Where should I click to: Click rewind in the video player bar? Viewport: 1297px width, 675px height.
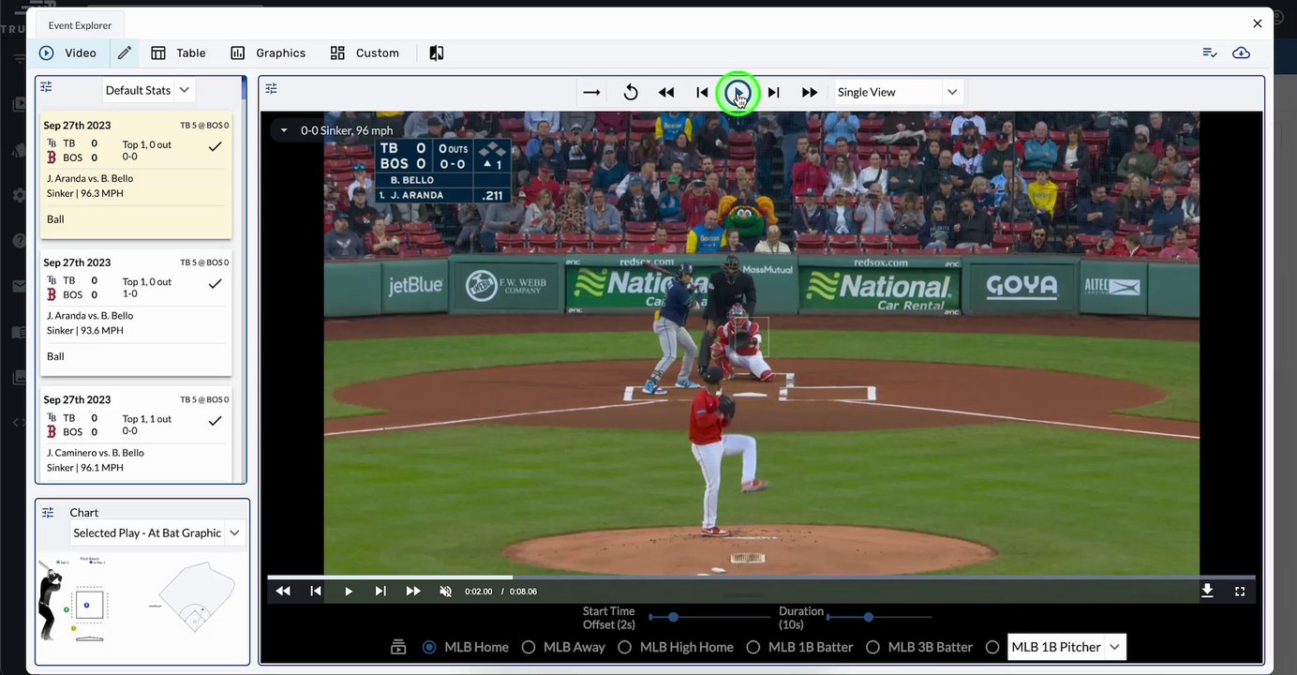click(283, 591)
